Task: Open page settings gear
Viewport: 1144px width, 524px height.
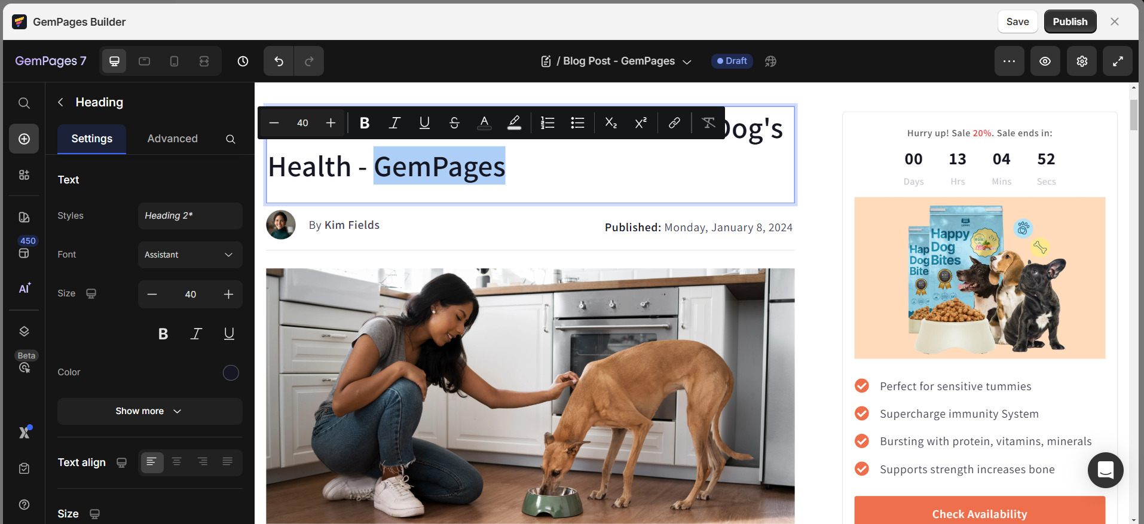Action: tap(1082, 61)
